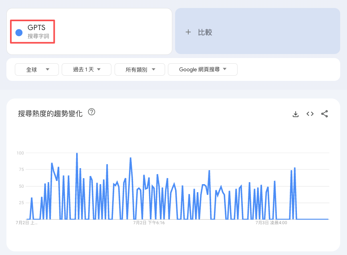Open the embed code icon
This screenshot has width=347, height=255.
pyautogui.click(x=310, y=114)
